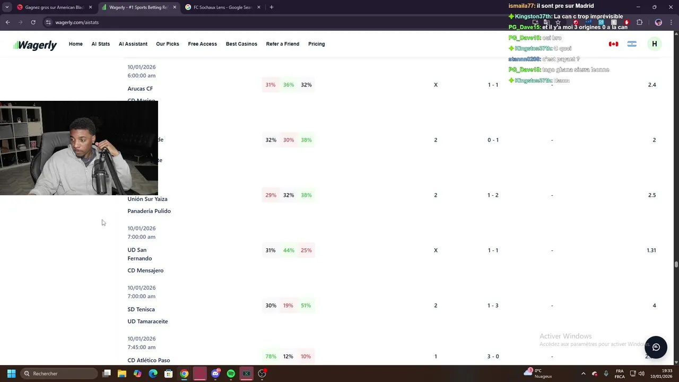Click the Wagerly logo
This screenshot has height=382, width=679.
35,45
